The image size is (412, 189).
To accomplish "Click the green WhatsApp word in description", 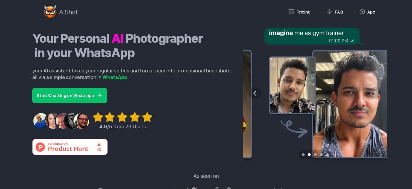I will (x=115, y=77).
